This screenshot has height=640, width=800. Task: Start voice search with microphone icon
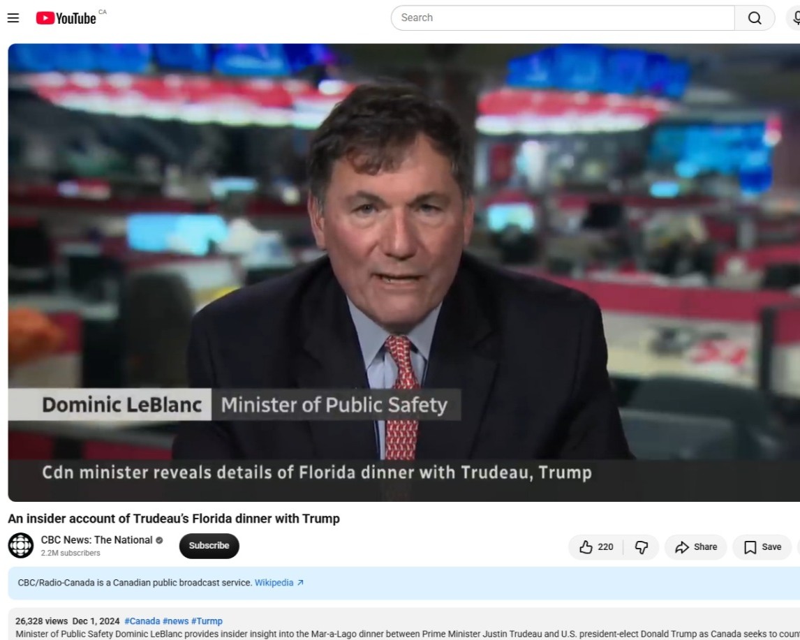[x=795, y=18]
